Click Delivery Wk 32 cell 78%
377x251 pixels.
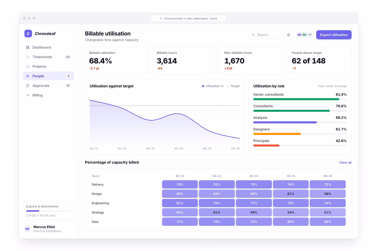180,184
